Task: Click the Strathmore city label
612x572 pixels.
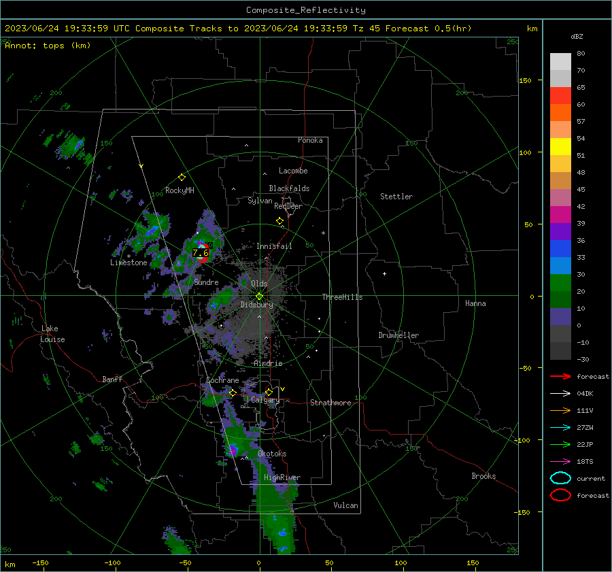Action: (330, 403)
